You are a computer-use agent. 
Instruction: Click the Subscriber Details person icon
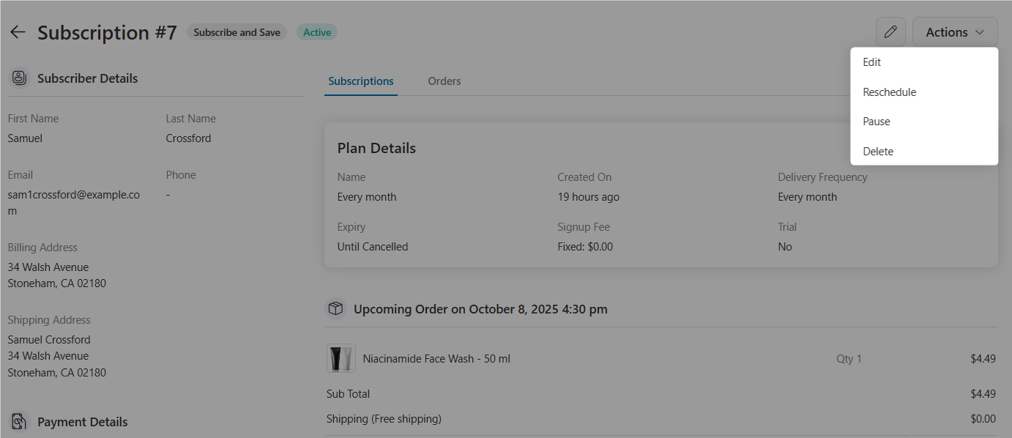tap(18, 77)
